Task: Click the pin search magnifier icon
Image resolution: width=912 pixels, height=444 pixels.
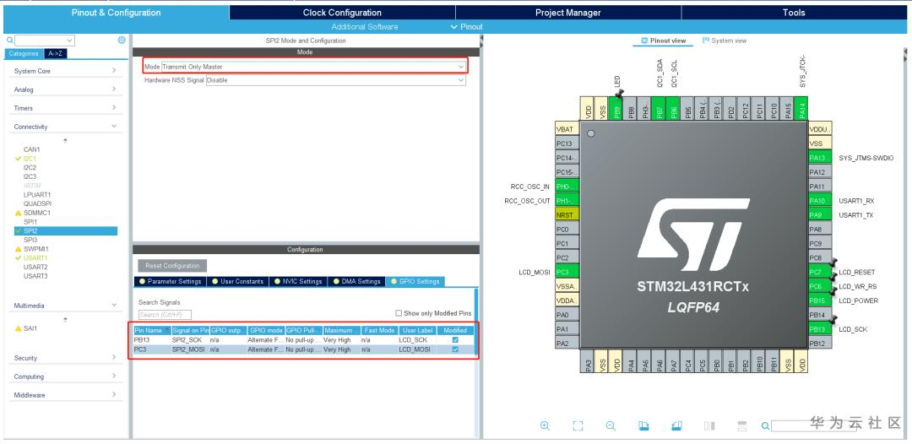Action: [765, 426]
